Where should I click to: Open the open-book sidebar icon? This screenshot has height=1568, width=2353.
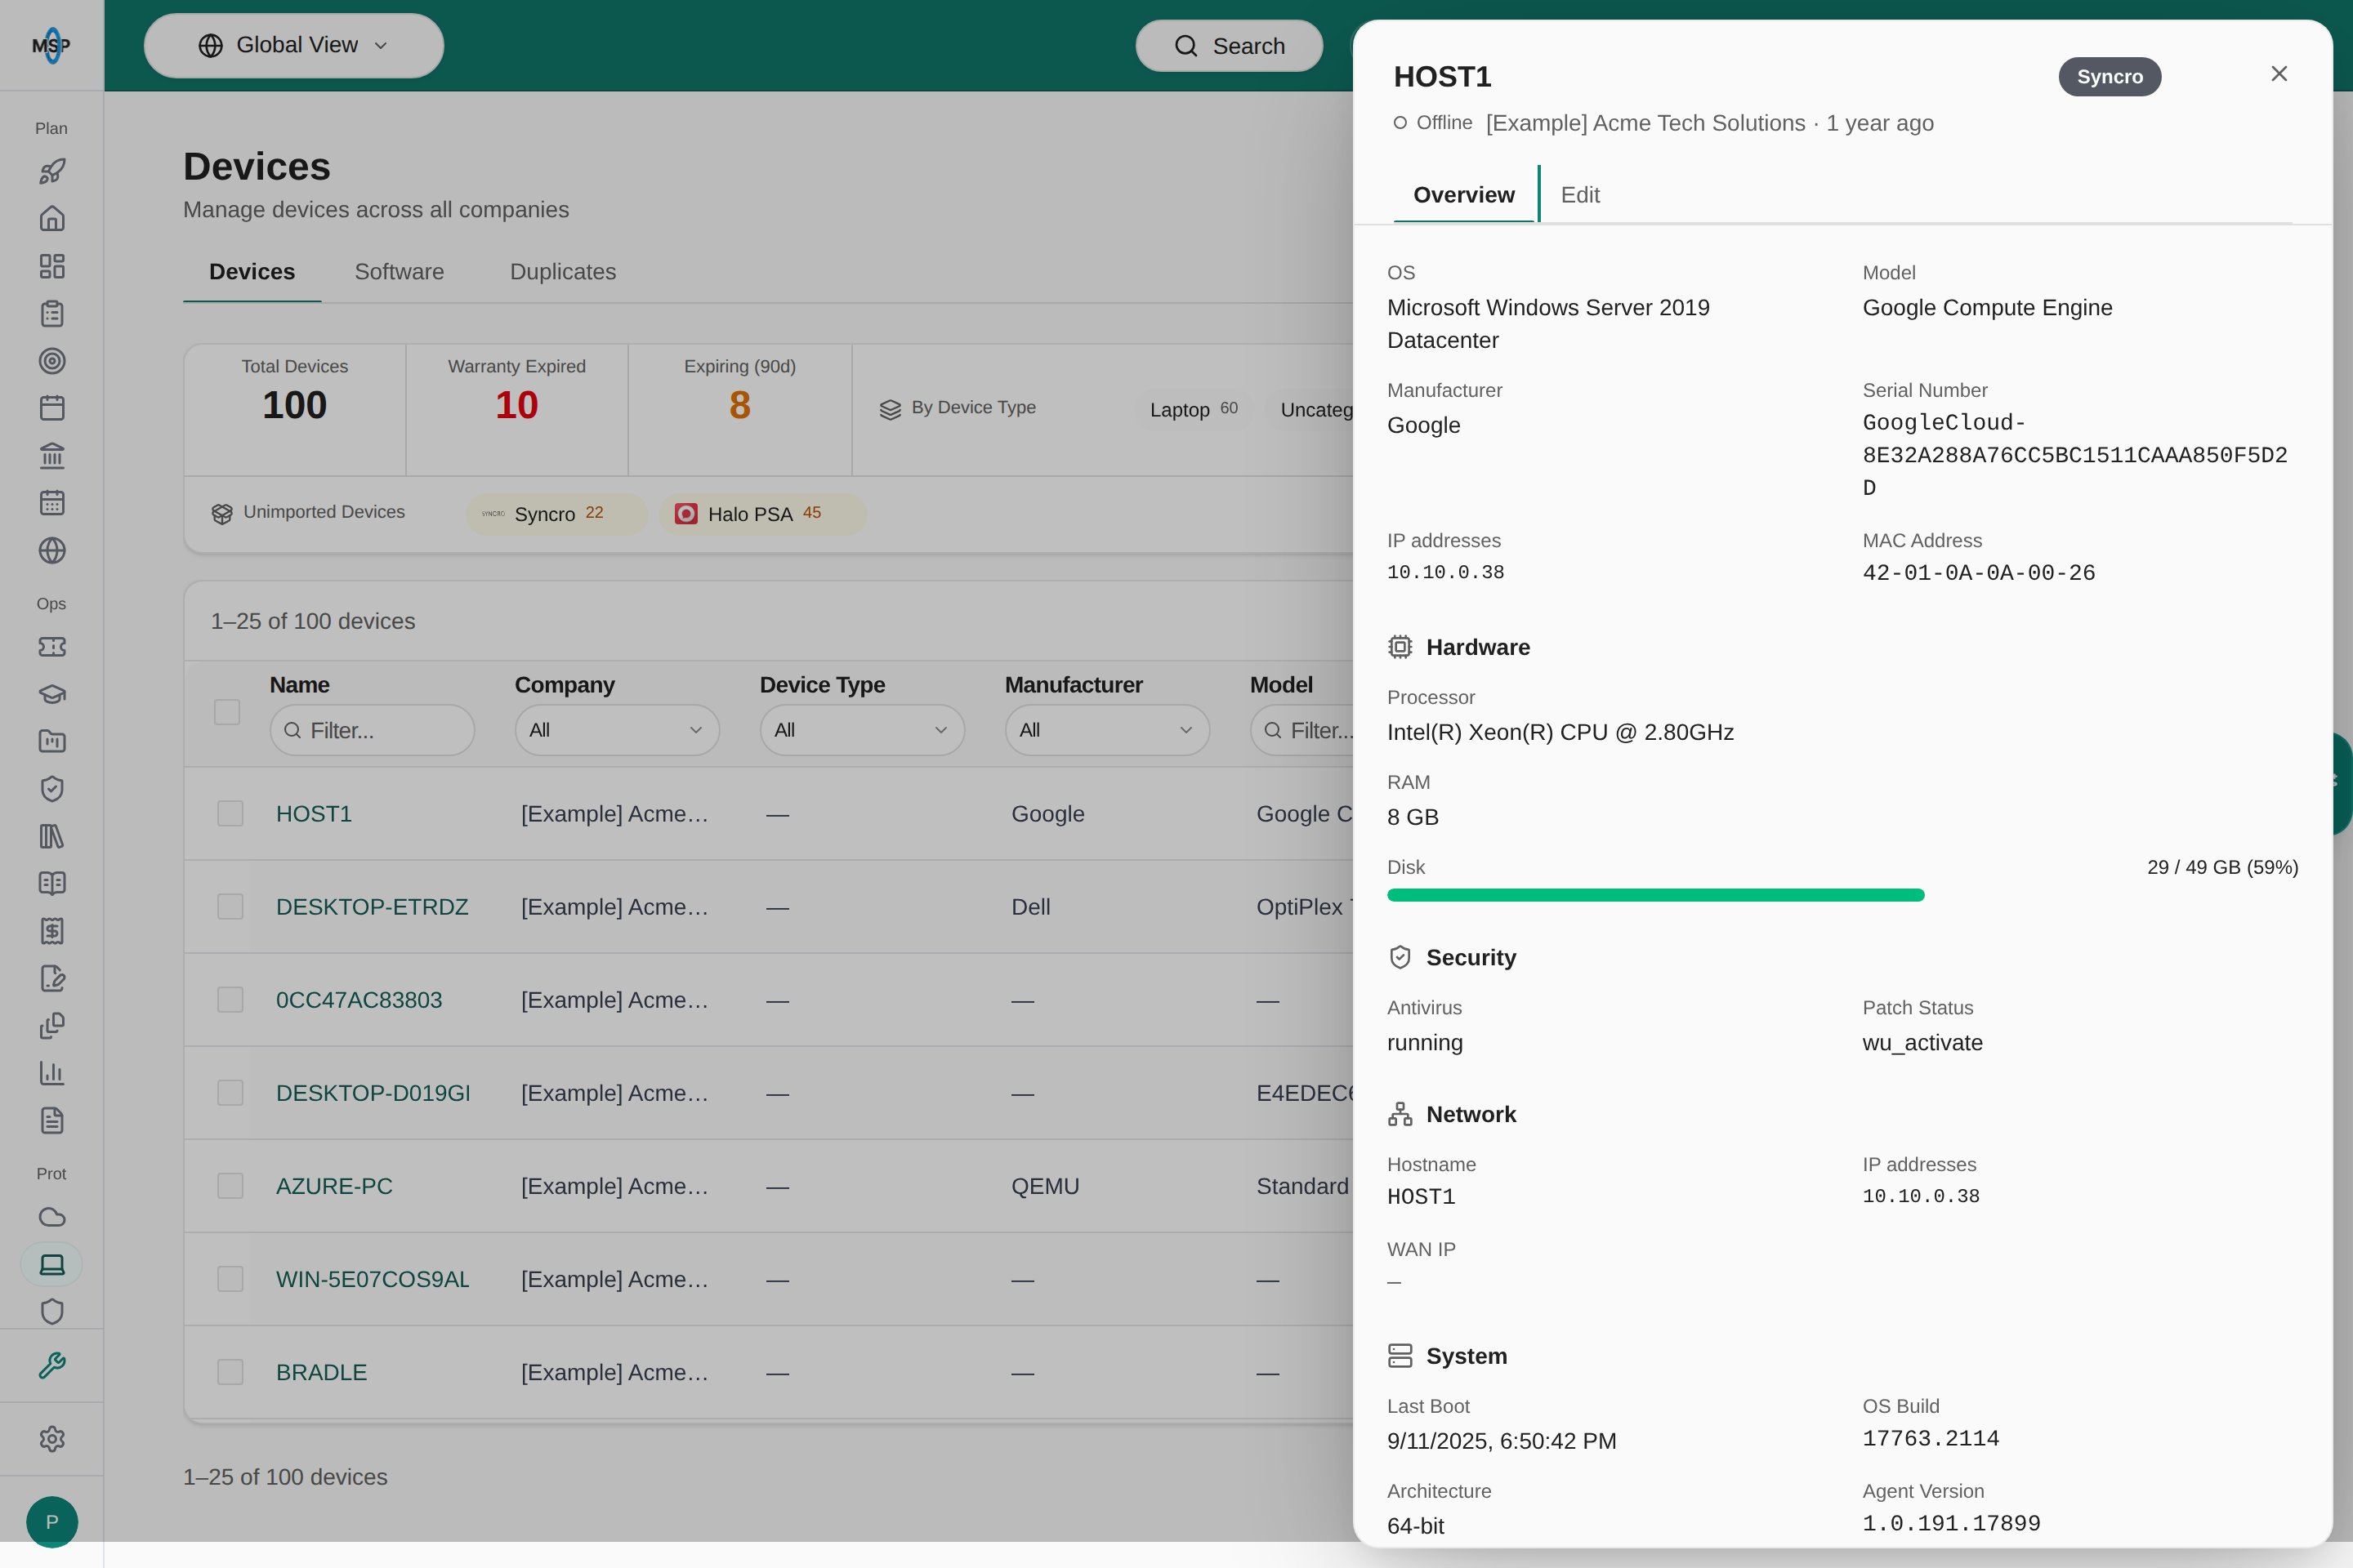click(x=52, y=883)
